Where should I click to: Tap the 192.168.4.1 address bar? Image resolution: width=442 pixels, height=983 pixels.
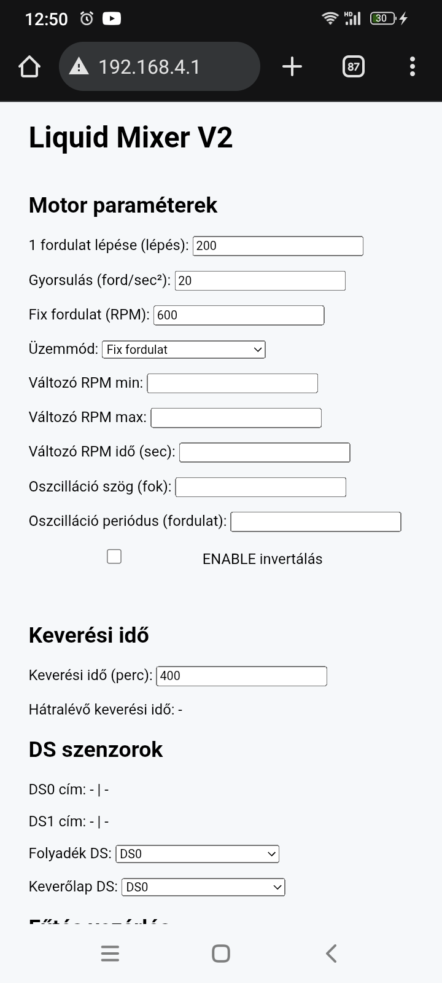pyautogui.click(x=160, y=66)
